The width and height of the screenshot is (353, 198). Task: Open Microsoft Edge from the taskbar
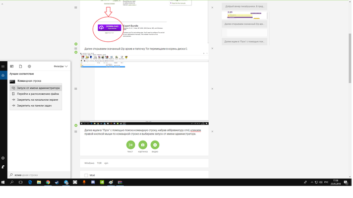(30, 182)
